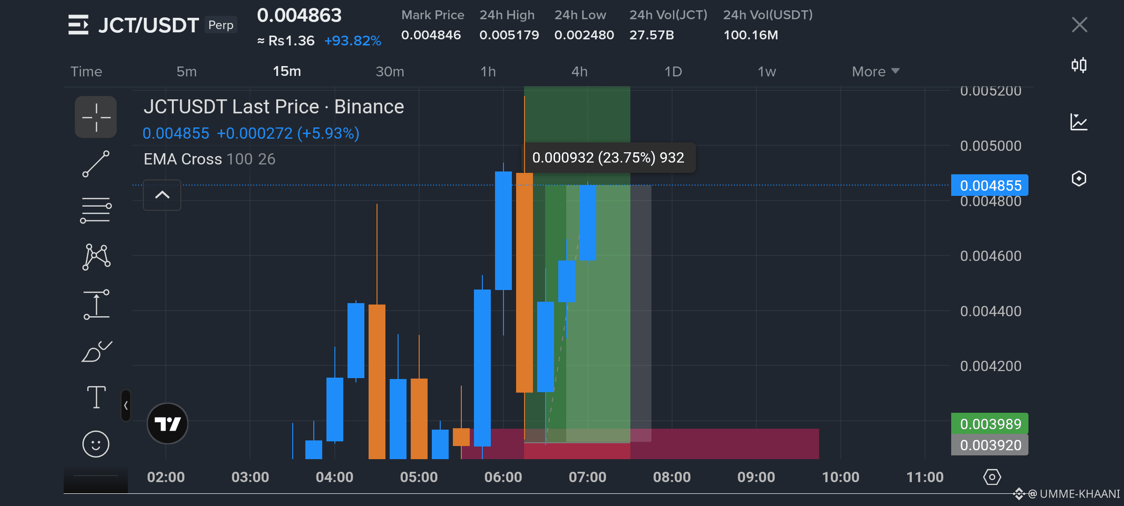Select the 15m timeframe tab
The image size is (1124, 506).
tap(287, 71)
